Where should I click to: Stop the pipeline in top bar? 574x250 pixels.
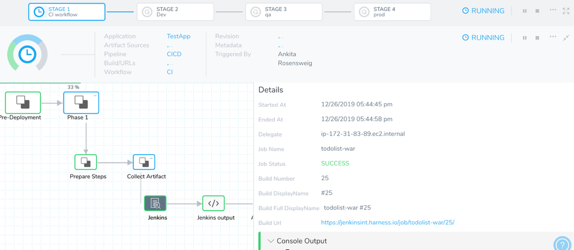(x=537, y=11)
